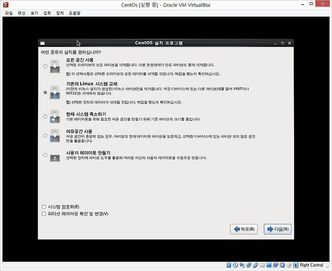This screenshot has width=332, height=271.
Task: Click the 모든 공간 사용 heading text
Action: pos(80,60)
